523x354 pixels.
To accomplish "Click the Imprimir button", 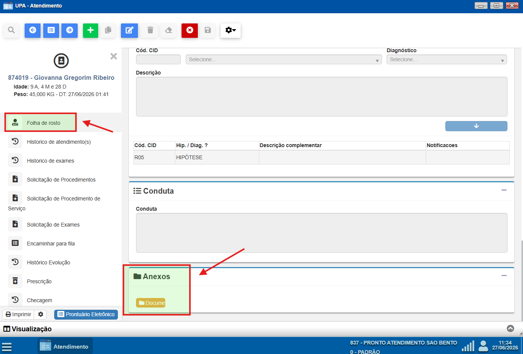I will pyautogui.click(x=19, y=314).
